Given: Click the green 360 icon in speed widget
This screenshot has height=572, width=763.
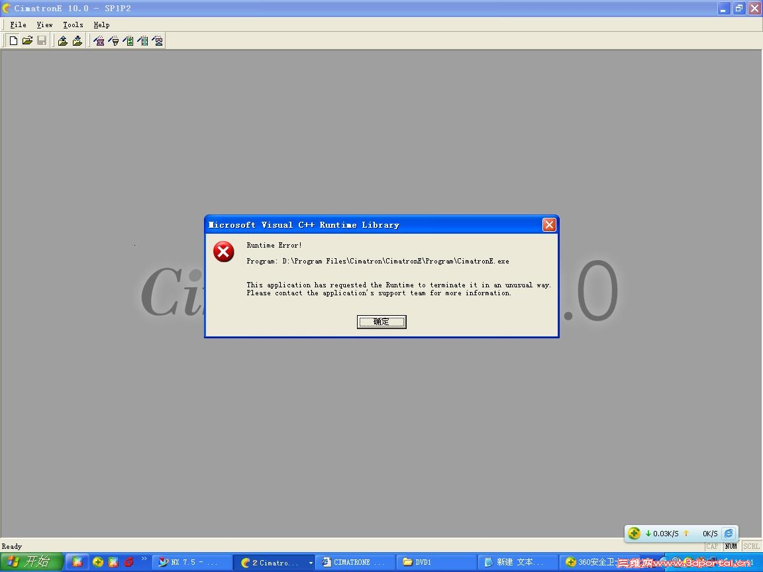Looking at the screenshot, I should 634,533.
